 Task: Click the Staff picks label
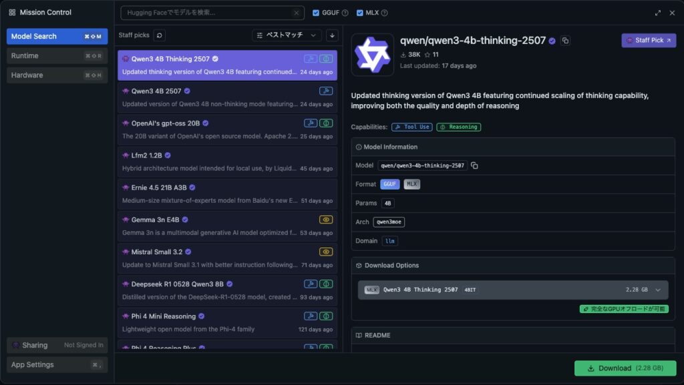pos(134,35)
